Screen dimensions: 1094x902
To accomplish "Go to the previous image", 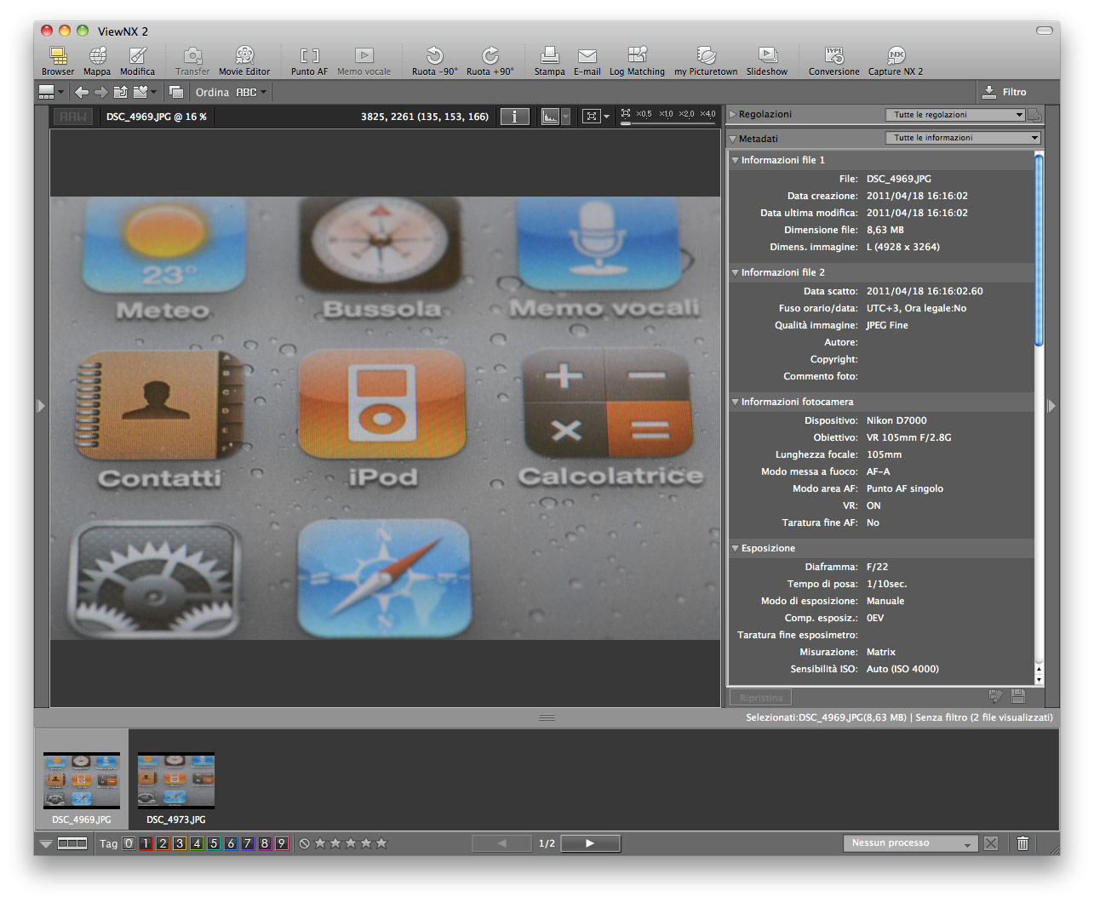I will point(501,843).
